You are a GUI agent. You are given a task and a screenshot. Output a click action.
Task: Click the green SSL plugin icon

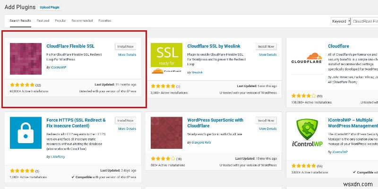(167, 59)
